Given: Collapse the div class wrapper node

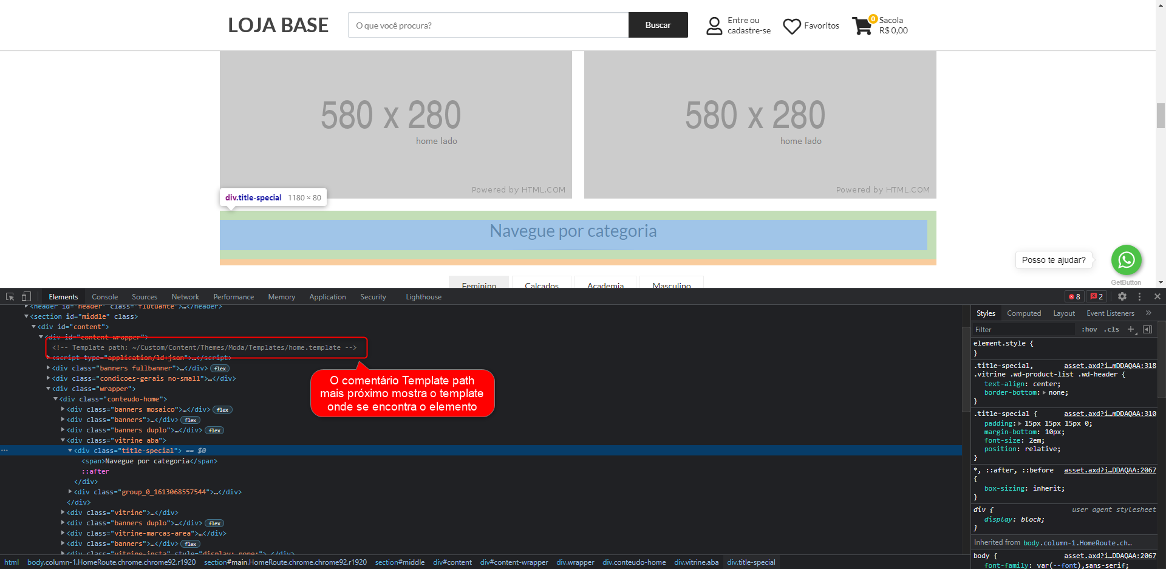Looking at the screenshot, I should (x=49, y=389).
